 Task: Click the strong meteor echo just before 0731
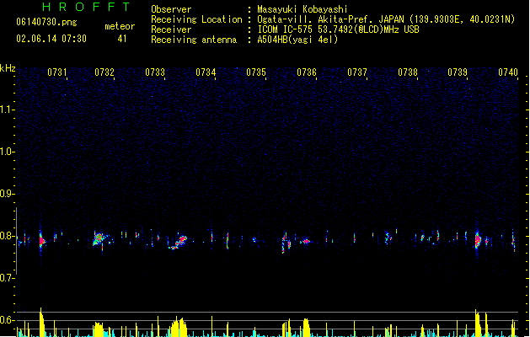(42, 241)
